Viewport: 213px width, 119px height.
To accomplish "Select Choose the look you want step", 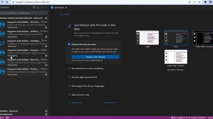I will click(x=84, y=44).
